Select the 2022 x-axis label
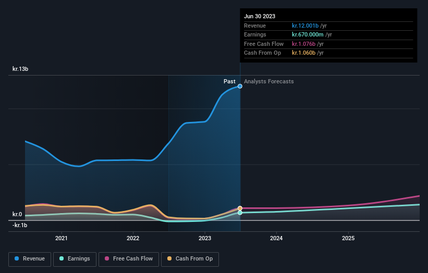Screen dimensions: 428x273 pos(133,239)
